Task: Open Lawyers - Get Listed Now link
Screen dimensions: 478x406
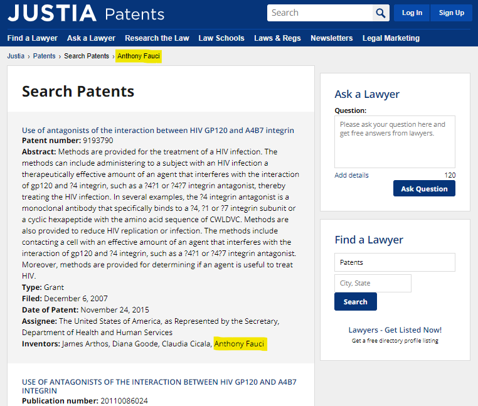Action: [395, 330]
